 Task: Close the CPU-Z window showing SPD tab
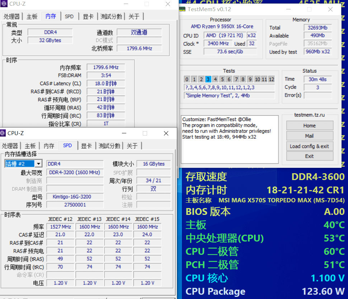click(166, 133)
